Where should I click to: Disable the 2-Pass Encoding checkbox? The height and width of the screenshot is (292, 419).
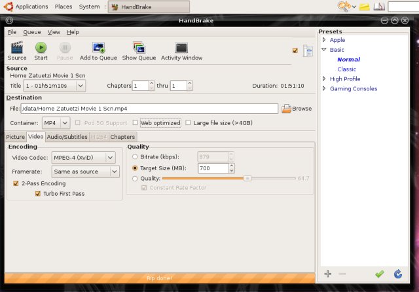(16, 184)
